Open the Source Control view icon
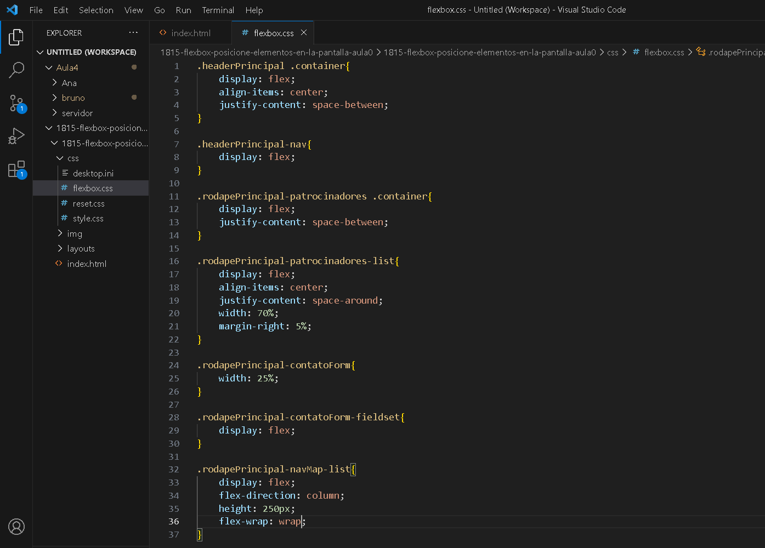Viewport: 765px width, 548px height. (16, 103)
